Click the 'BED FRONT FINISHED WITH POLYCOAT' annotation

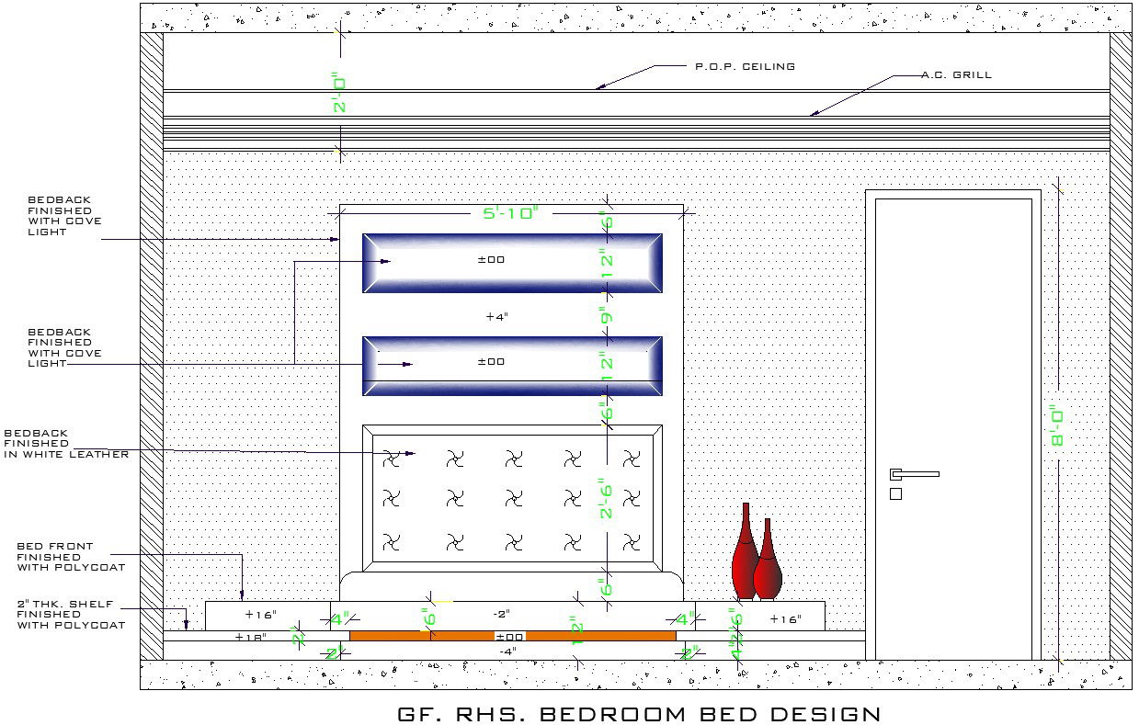(x=71, y=557)
